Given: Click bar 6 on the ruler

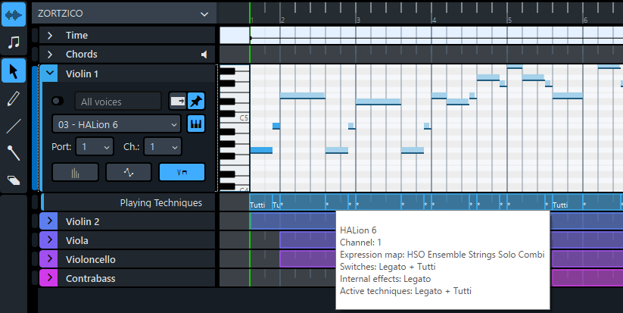Looking at the screenshot, I should pyautogui.click(x=585, y=20).
